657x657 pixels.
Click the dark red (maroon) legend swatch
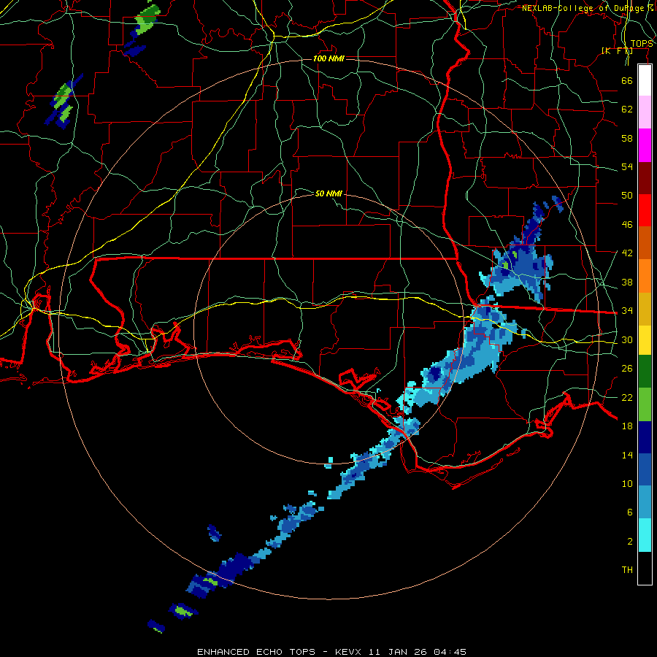tap(645, 178)
